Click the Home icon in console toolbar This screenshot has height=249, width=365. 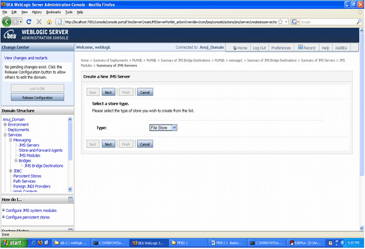238,47
